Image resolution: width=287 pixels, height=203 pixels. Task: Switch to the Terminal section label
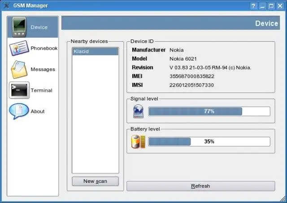[x=41, y=91]
